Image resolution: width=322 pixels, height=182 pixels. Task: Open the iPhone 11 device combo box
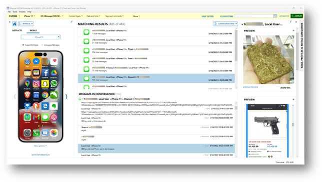pos(40,37)
